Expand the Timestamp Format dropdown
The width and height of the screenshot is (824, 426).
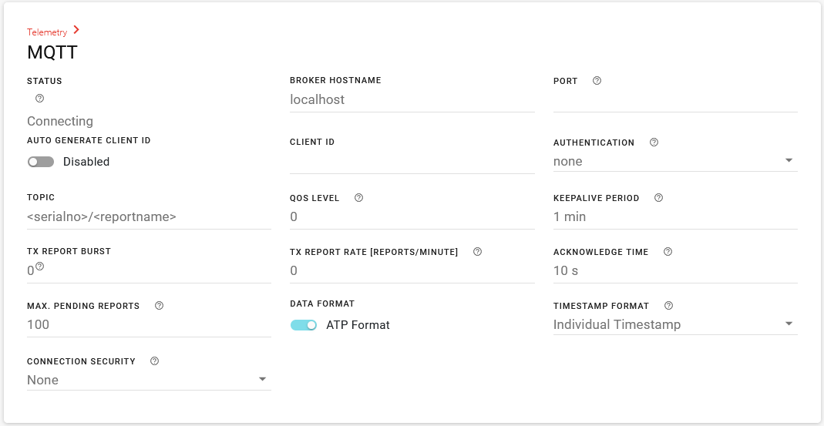674,324
